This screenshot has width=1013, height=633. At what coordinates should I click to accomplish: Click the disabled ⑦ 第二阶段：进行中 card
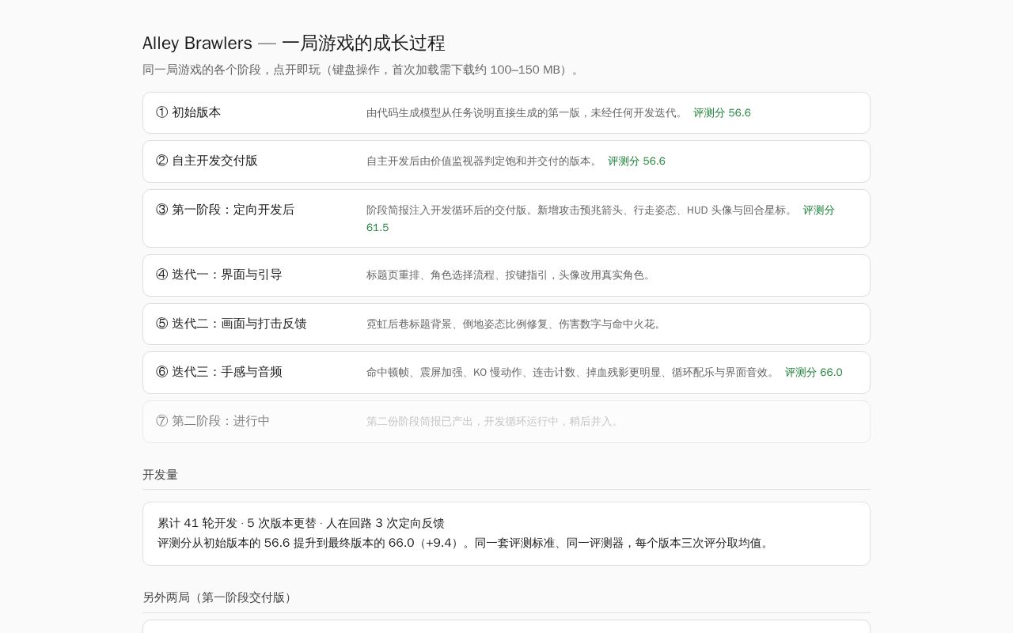[506, 422]
